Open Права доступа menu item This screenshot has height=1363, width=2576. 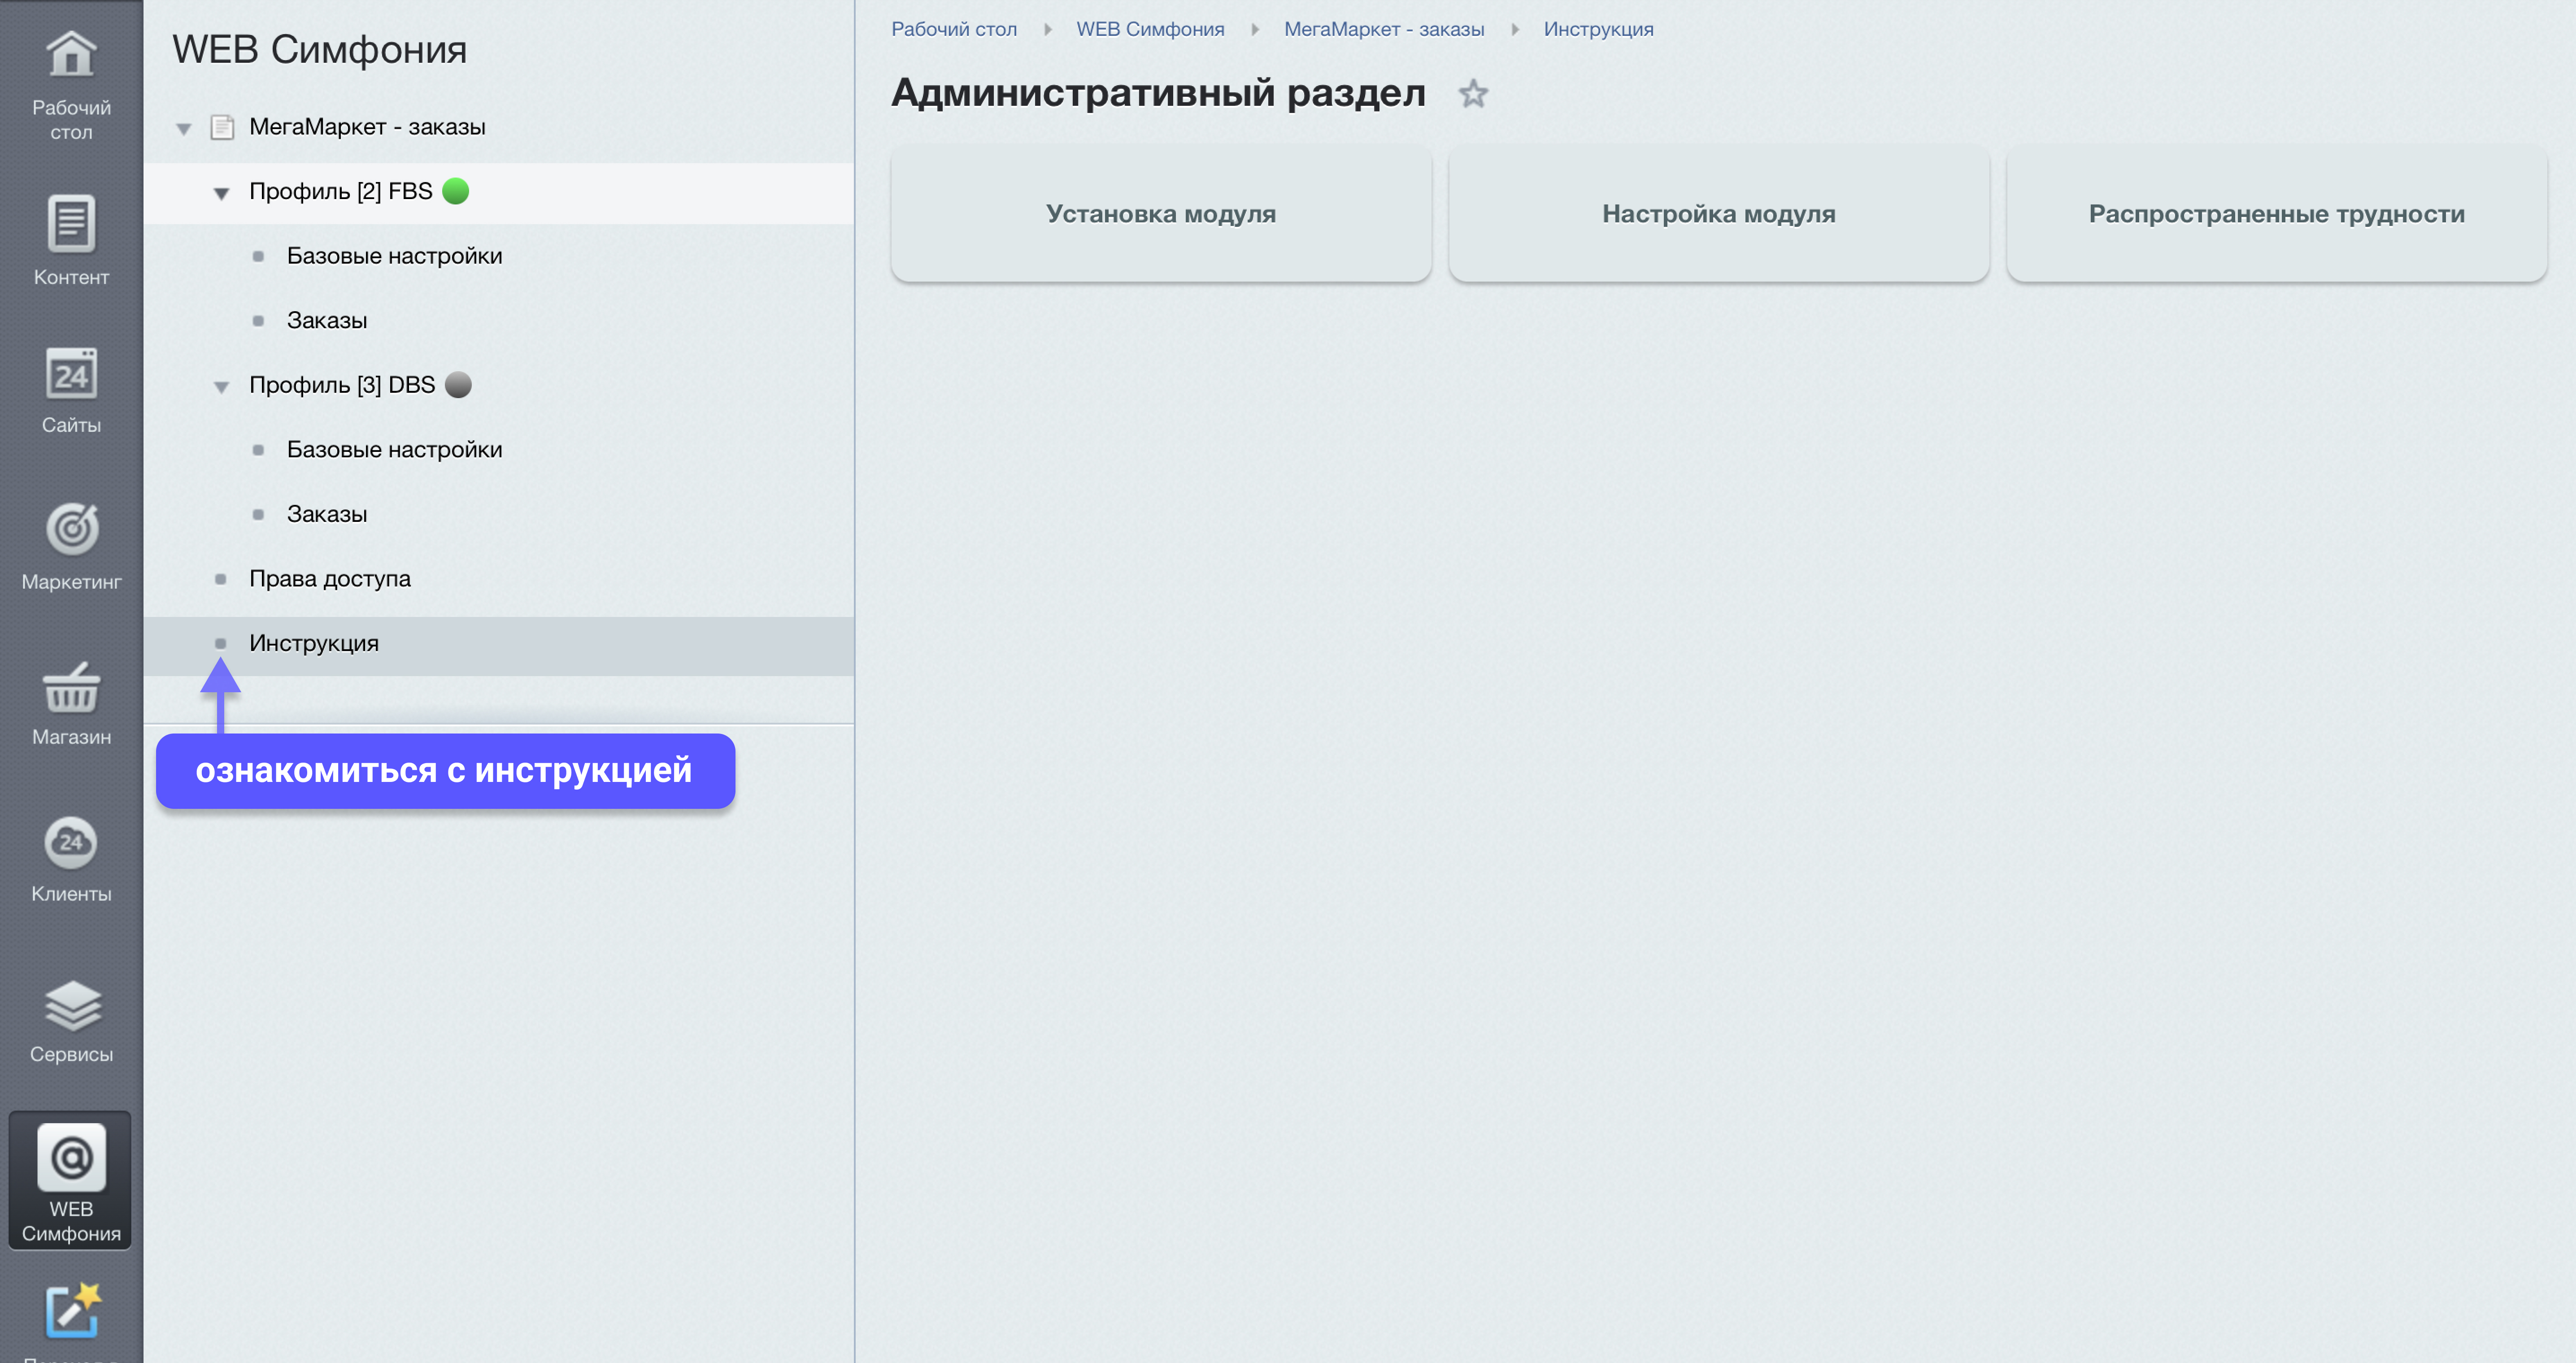pos(329,578)
